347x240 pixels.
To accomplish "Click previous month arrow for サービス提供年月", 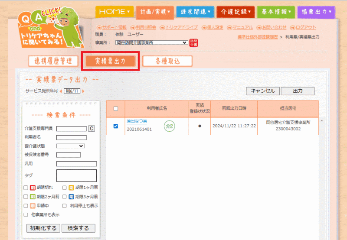I will pos(61,91).
